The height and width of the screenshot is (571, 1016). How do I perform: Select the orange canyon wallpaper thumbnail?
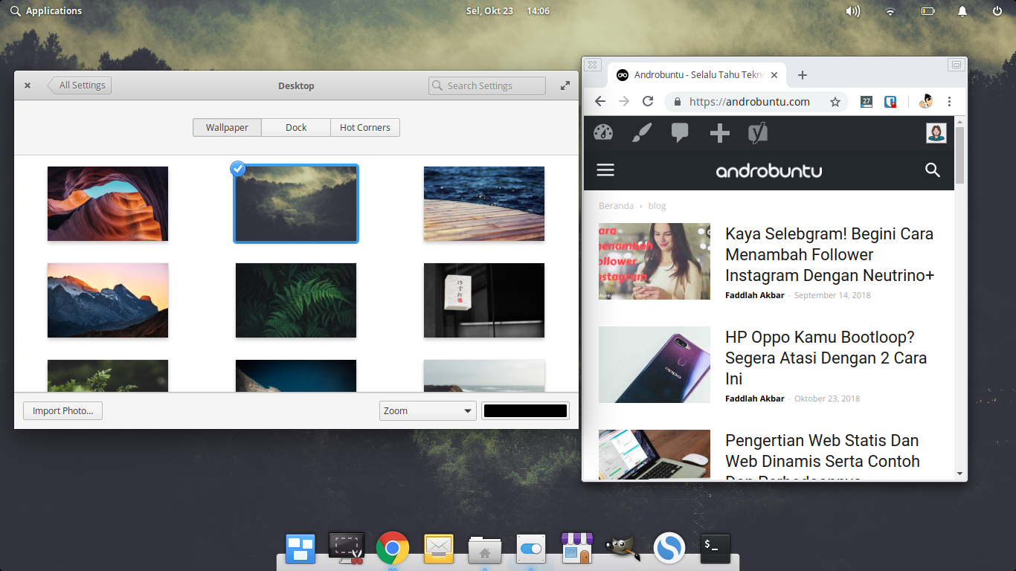[x=107, y=203]
